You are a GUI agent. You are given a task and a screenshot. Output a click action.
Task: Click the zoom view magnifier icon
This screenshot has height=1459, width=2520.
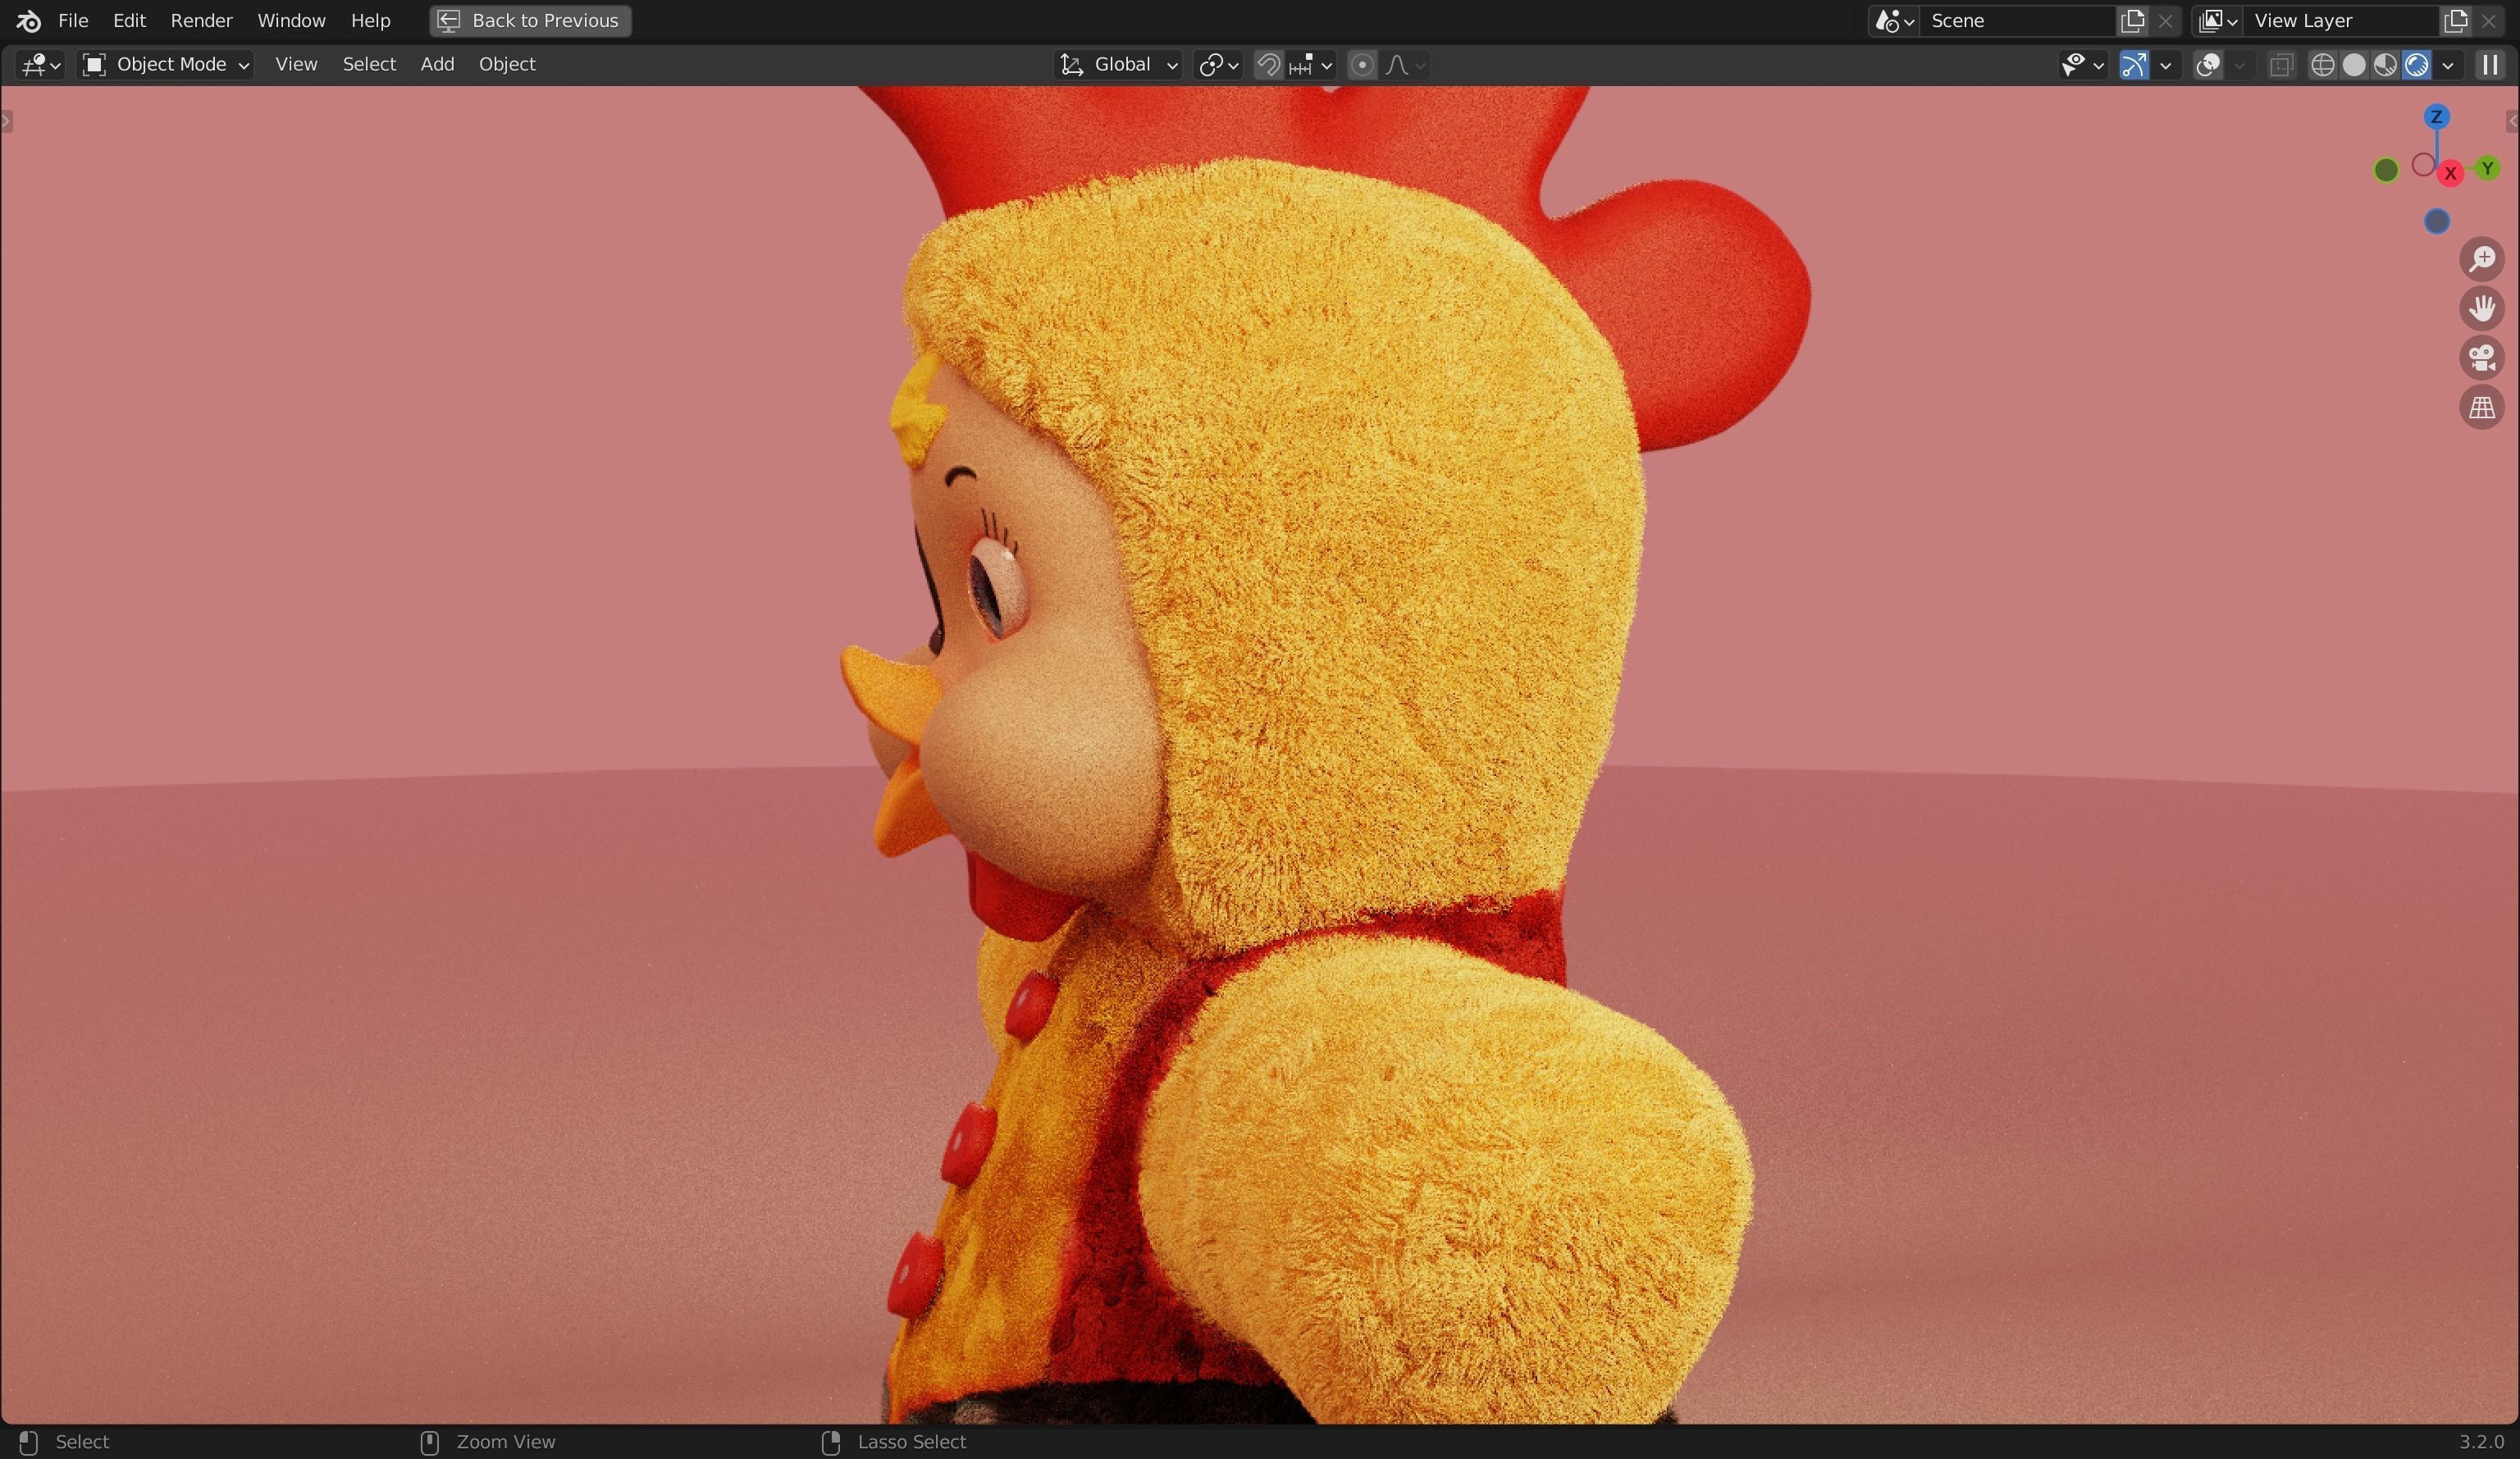coord(2482,259)
